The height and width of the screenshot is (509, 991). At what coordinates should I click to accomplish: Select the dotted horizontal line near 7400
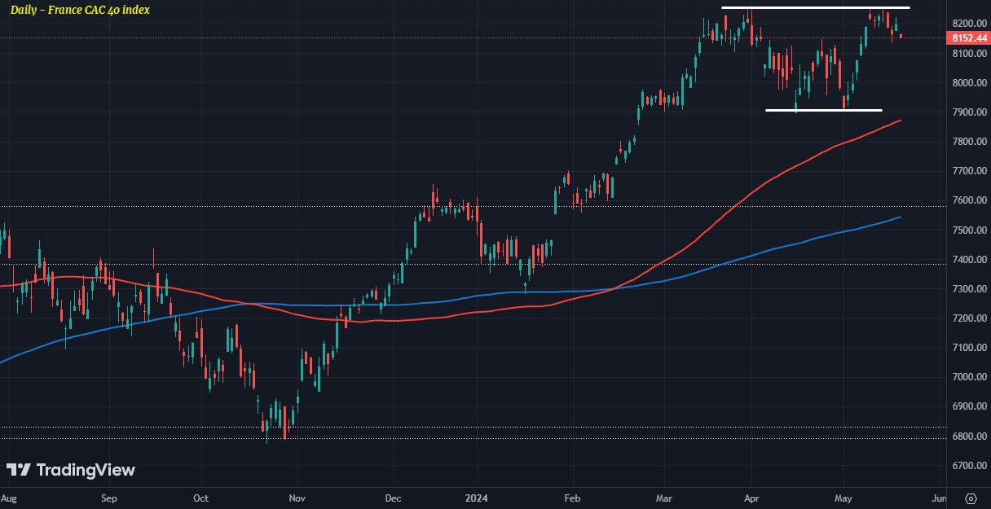tap(473, 263)
